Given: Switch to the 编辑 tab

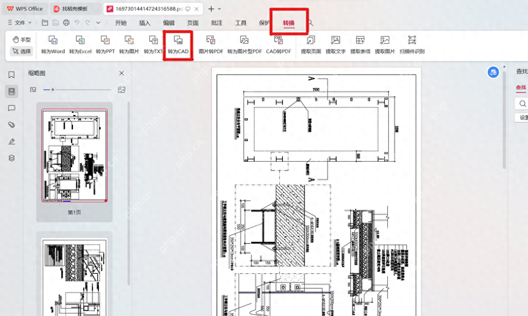Looking at the screenshot, I should pos(169,23).
